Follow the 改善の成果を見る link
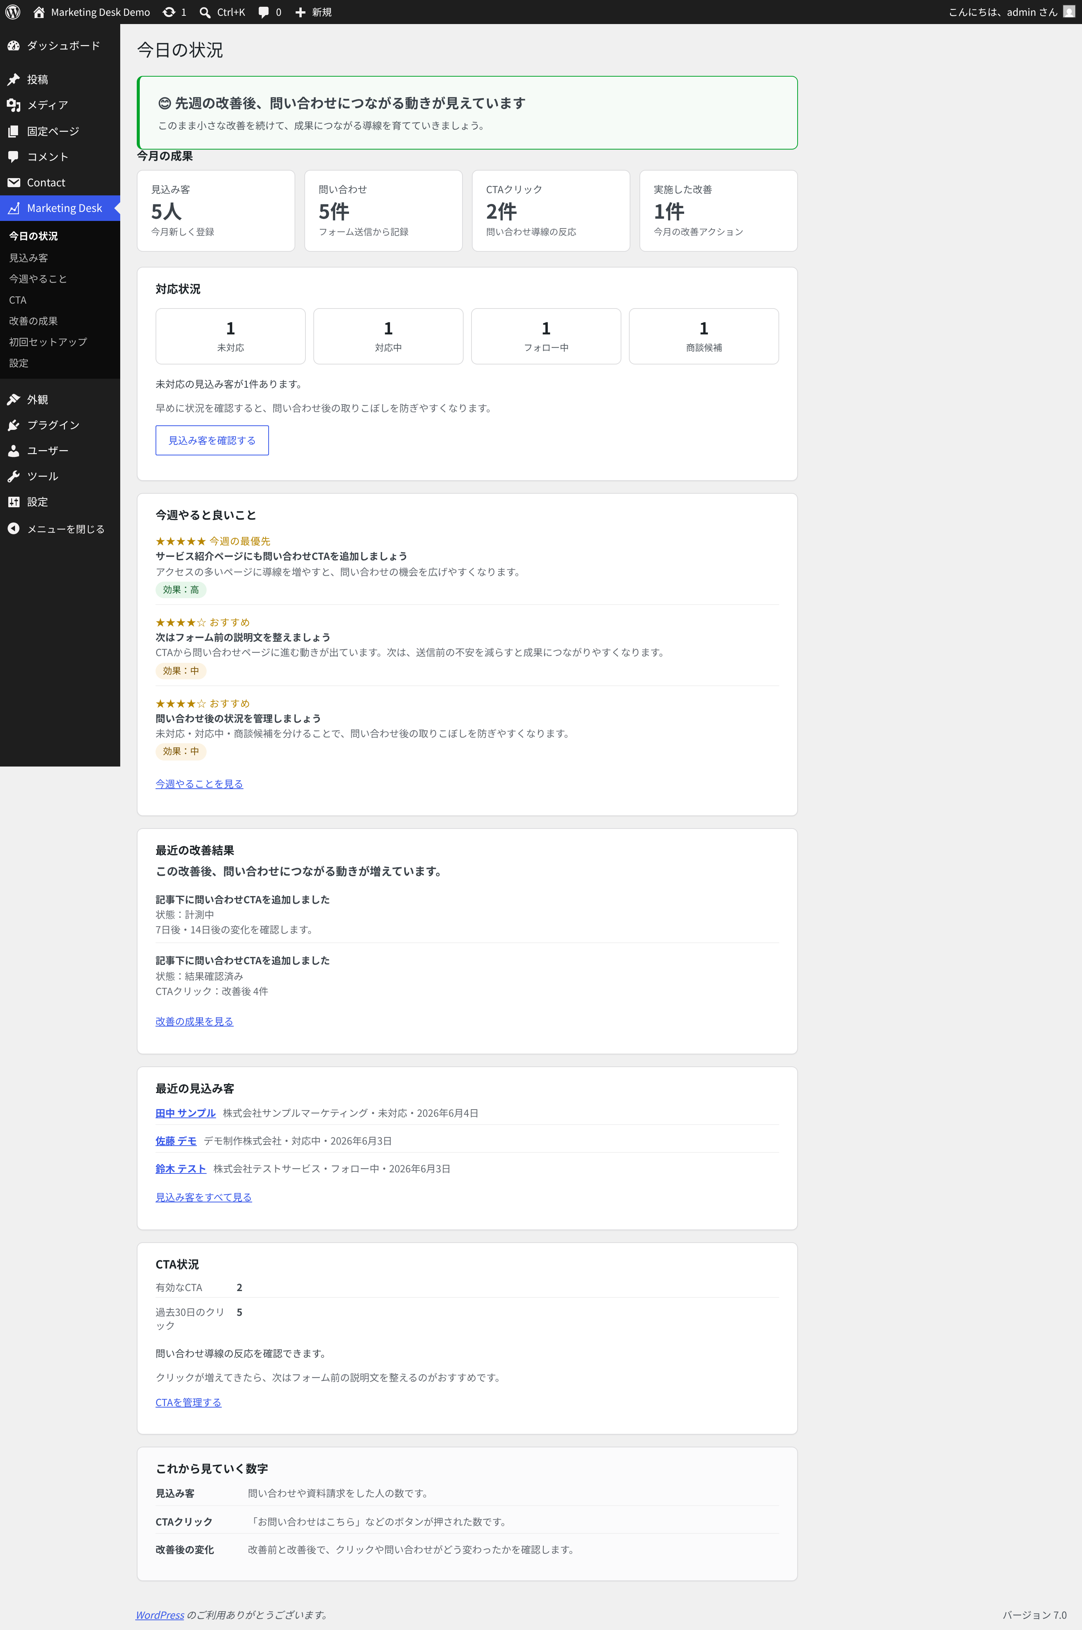The image size is (1082, 1630). pos(195,1021)
